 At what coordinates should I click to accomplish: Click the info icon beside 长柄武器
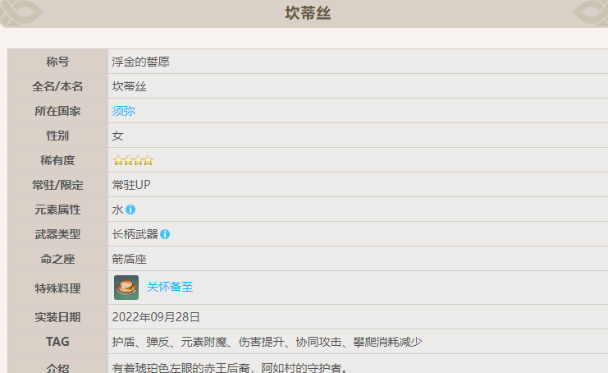point(165,234)
